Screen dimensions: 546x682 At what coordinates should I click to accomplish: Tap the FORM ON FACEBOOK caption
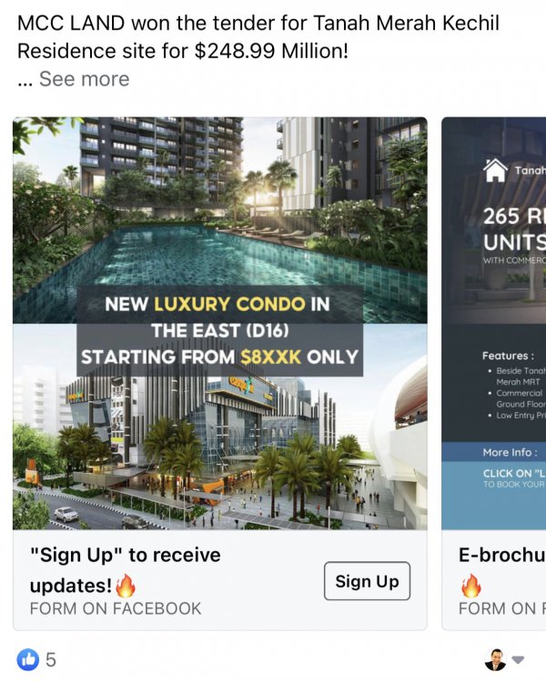click(x=116, y=608)
